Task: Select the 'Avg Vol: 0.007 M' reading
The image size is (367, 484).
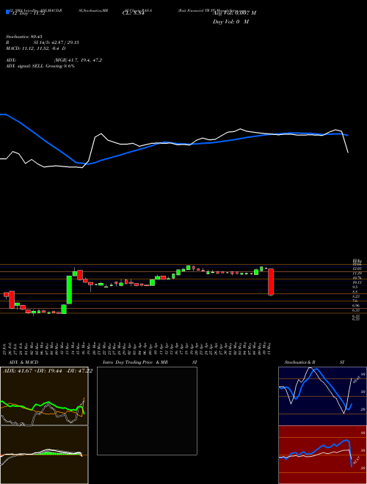Action: point(234,13)
